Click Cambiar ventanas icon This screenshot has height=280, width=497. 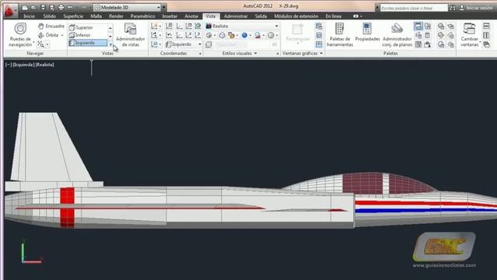(x=469, y=35)
